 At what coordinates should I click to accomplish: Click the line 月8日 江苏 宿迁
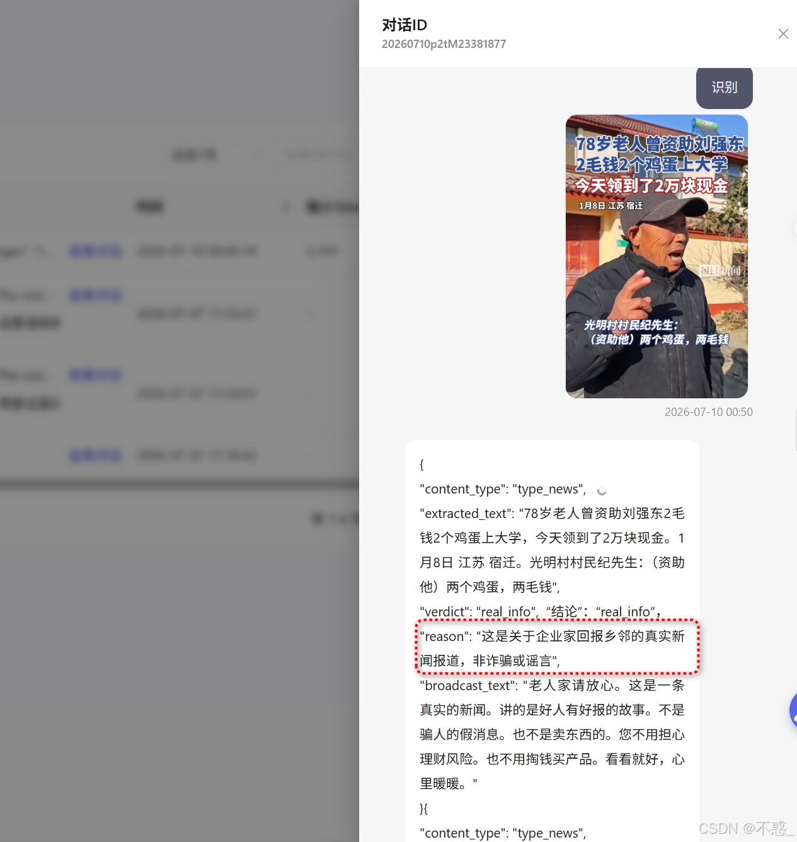click(x=552, y=563)
